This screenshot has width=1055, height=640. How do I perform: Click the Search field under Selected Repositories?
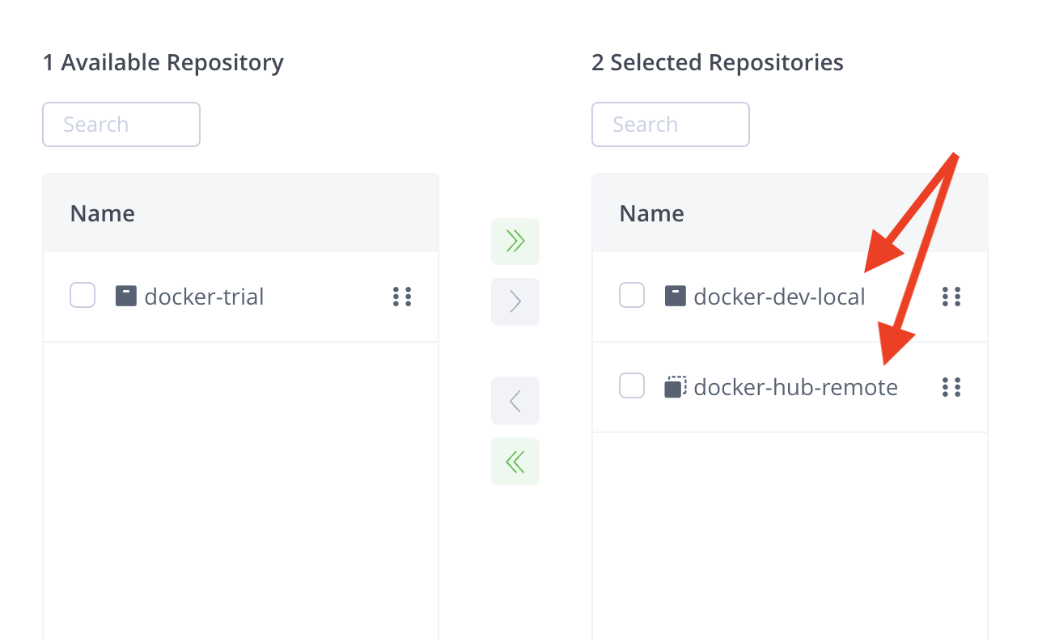[670, 124]
